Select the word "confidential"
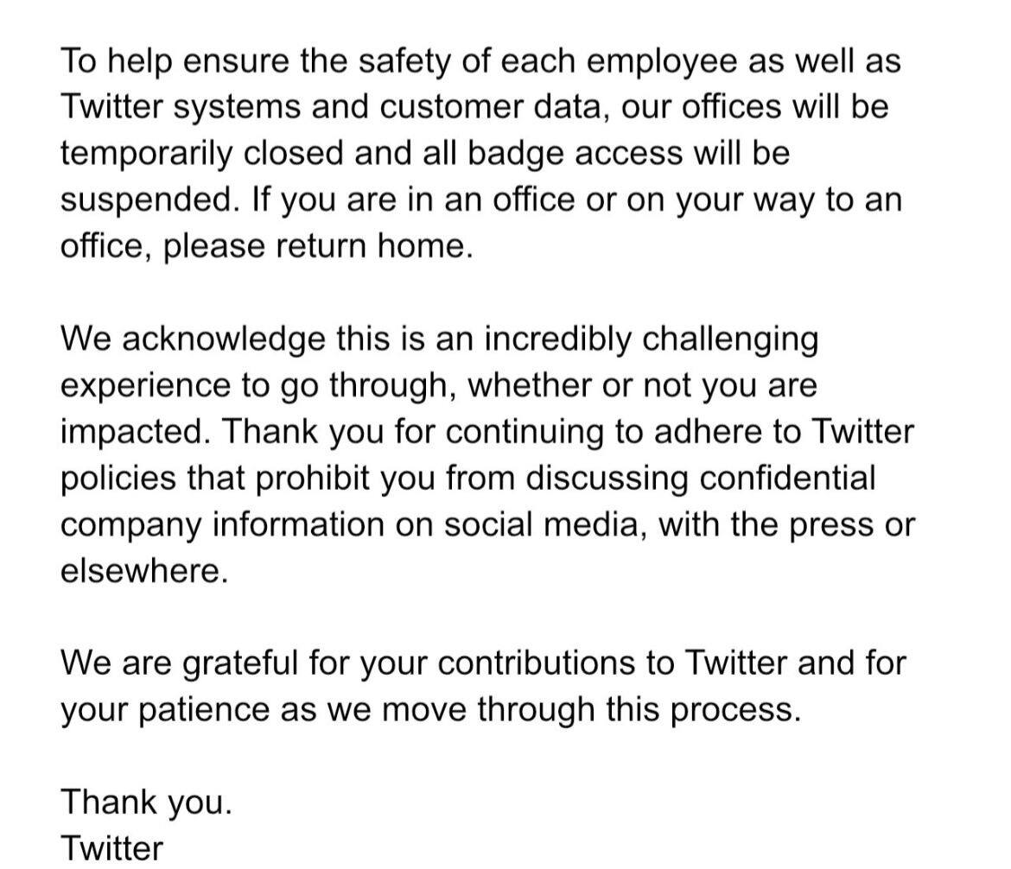Image resolution: width=1011 pixels, height=869 pixels. click(x=787, y=478)
